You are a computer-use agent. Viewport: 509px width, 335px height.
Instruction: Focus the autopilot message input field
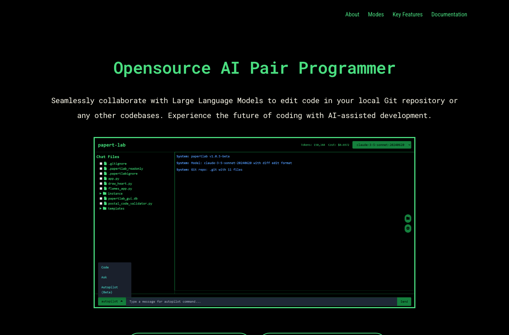[x=261, y=301]
